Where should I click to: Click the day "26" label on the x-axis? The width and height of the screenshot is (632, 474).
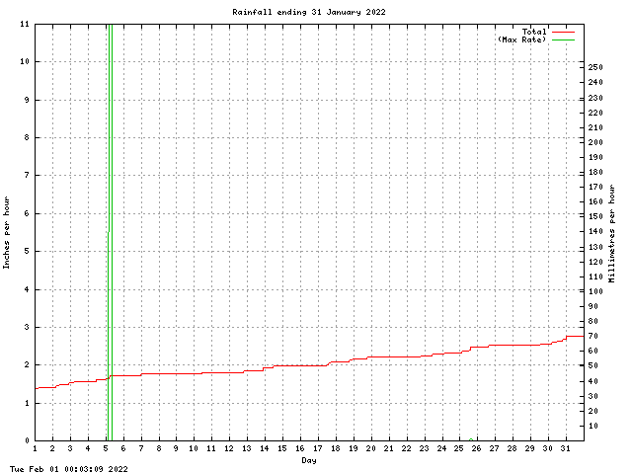coord(476,448)
